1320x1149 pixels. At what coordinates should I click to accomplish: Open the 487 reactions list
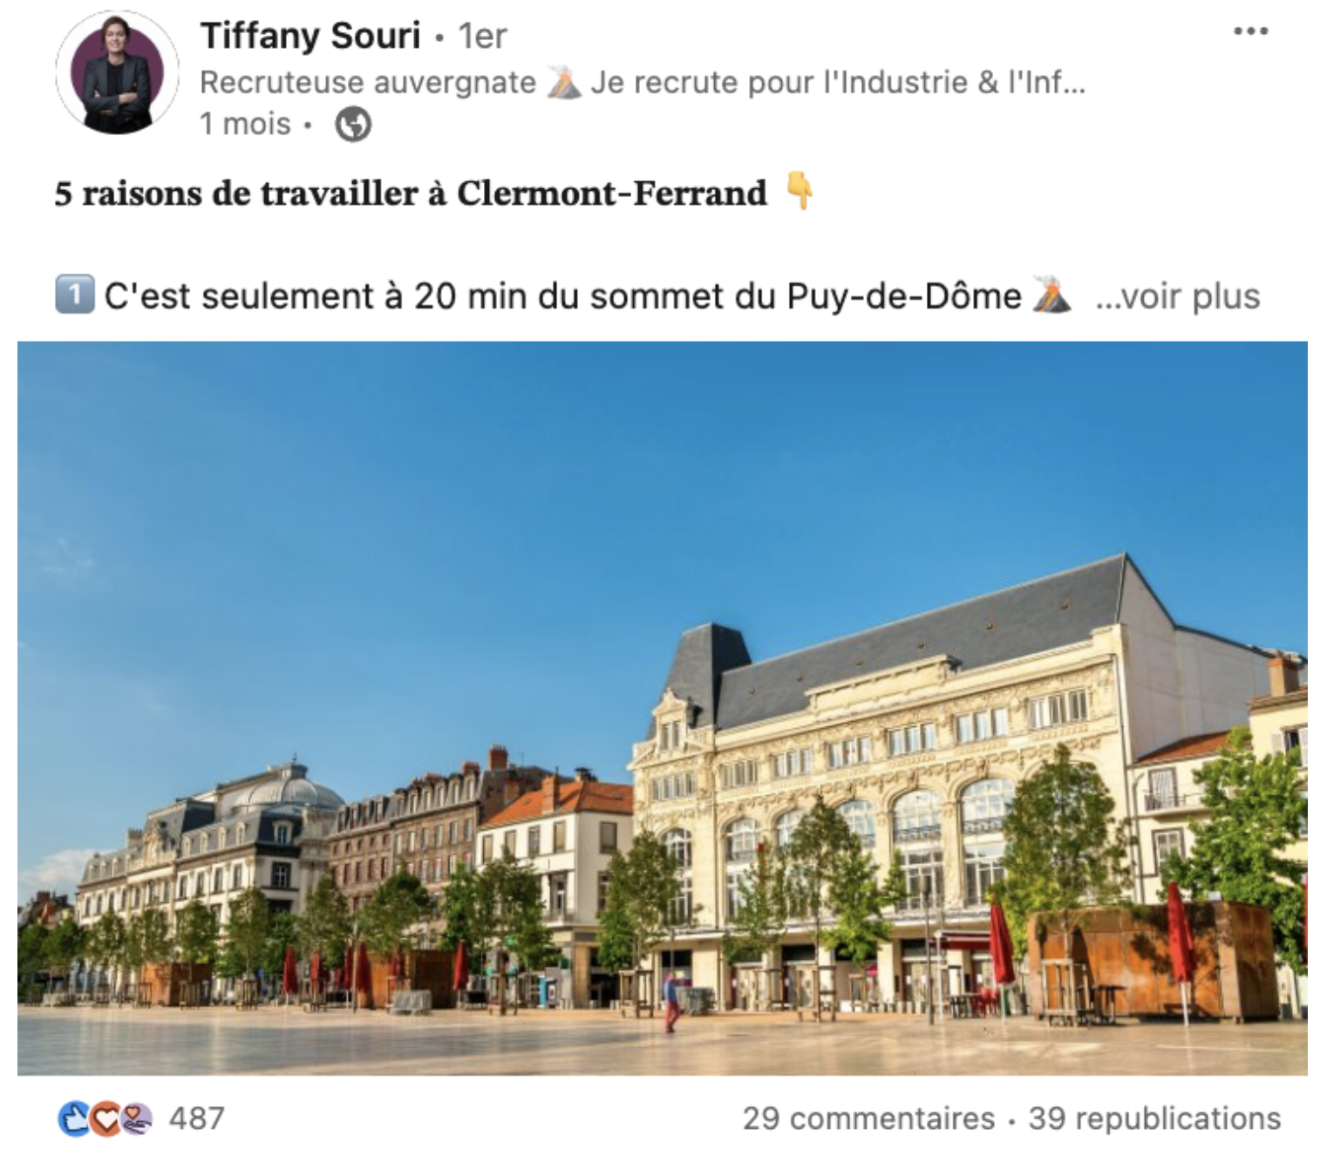197,1118
